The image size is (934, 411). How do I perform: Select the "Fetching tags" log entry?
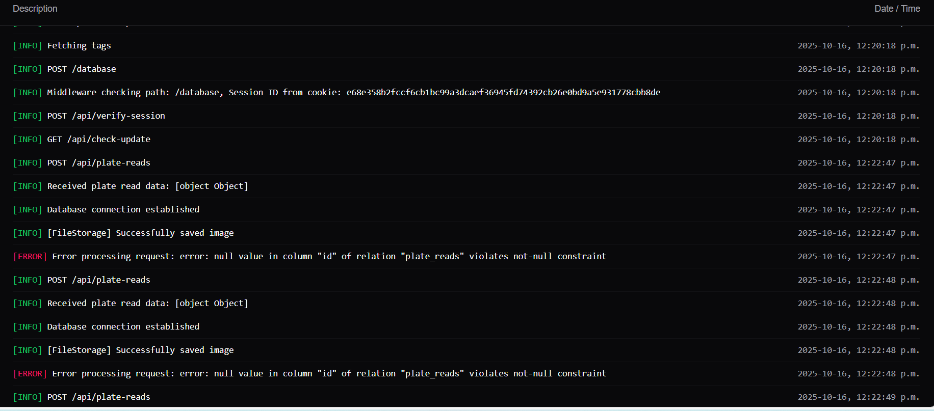[79, 46]
